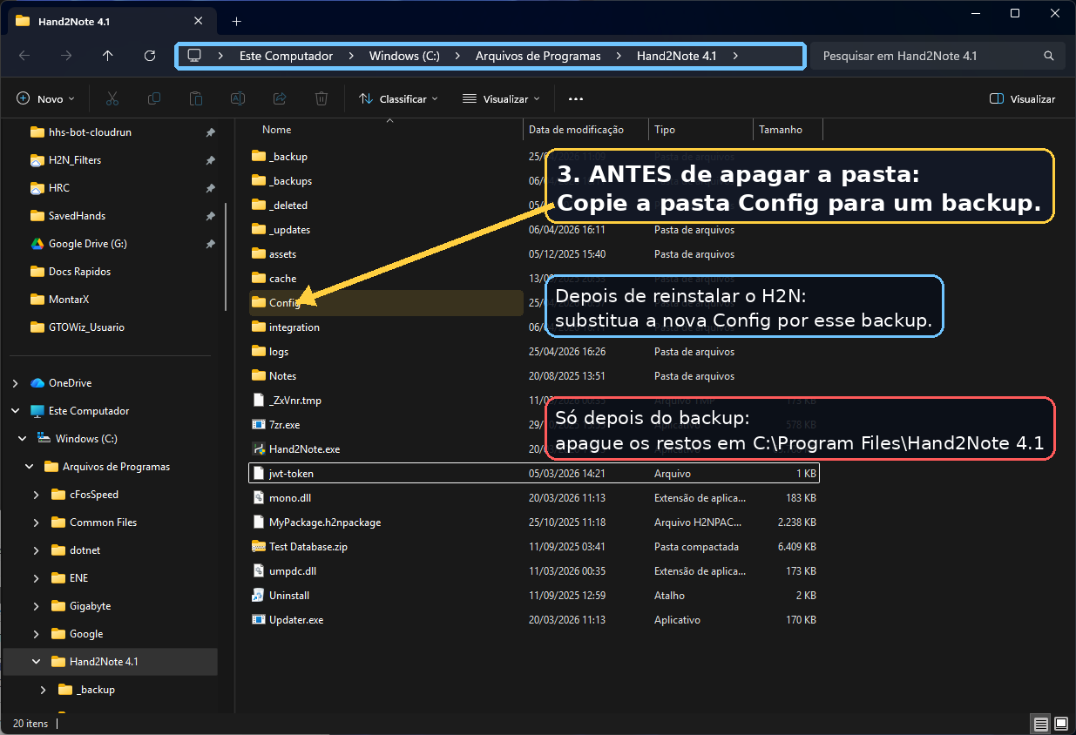This screenshot has height=735, width=1076.
Task: Expand the Common Files tree node
Action: click(36, 523)
